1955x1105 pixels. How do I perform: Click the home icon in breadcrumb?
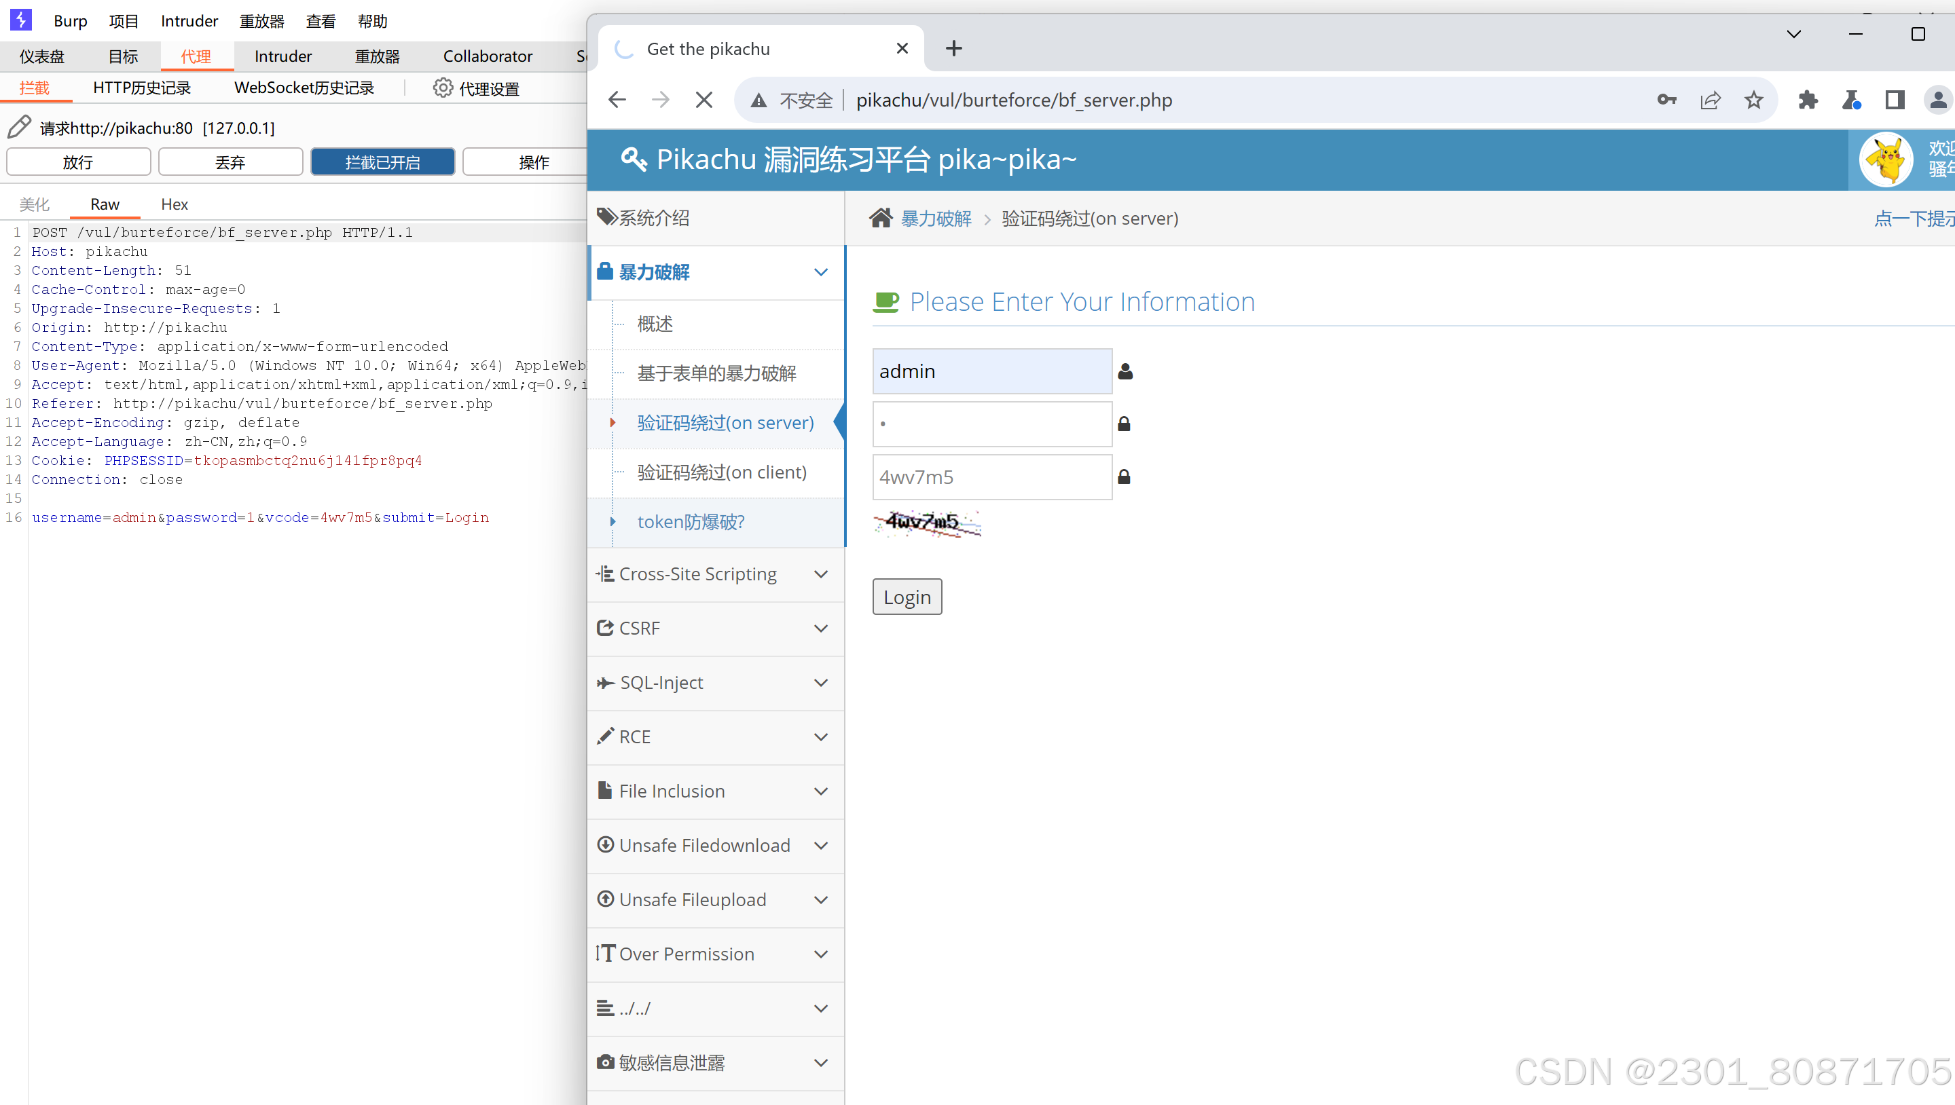coord(881,219)
